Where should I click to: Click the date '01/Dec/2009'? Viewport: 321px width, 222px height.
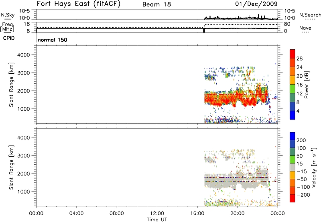256,4
